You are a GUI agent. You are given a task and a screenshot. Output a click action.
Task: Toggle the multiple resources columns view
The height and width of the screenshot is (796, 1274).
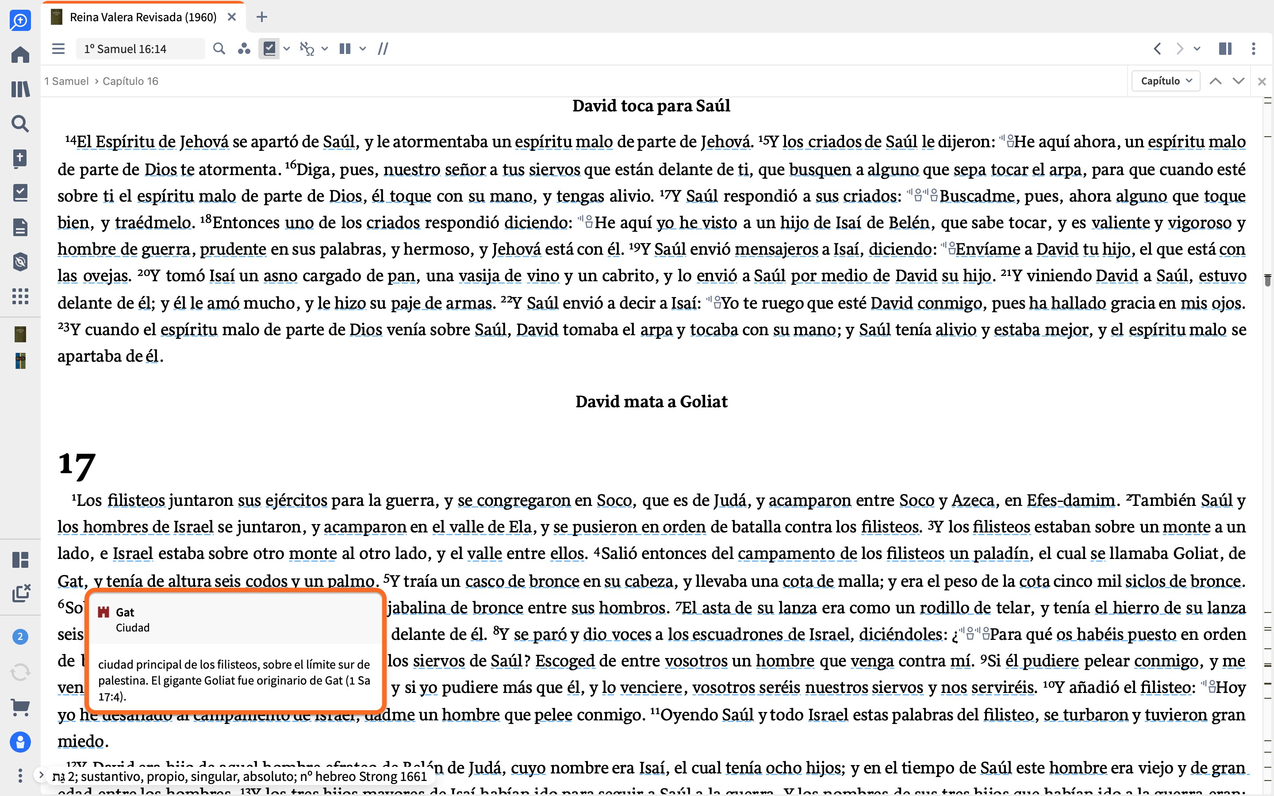tap(345, 49)
